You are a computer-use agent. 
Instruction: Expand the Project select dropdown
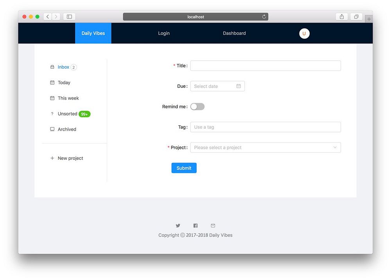pyautogui.click(x=265, y=147)
